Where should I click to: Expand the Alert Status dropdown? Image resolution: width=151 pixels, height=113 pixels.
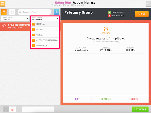pos(15,19)
